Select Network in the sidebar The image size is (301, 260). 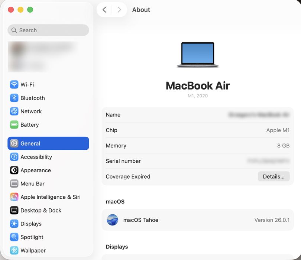click(x=31, y=111)
